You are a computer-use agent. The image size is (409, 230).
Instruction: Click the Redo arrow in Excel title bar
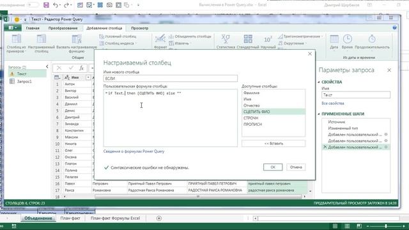point(66,5)
